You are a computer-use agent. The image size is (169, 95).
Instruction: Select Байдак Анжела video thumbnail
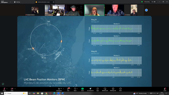[35, 10]
